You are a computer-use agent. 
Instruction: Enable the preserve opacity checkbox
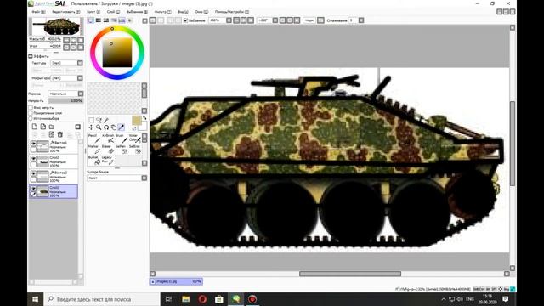tap(31, 108)
